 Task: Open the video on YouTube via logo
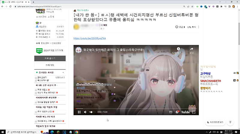(x=185, y=112)
